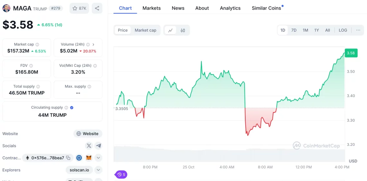Expand the contracts dropdown chevron

pyautogui.click(x=99, y=158)
